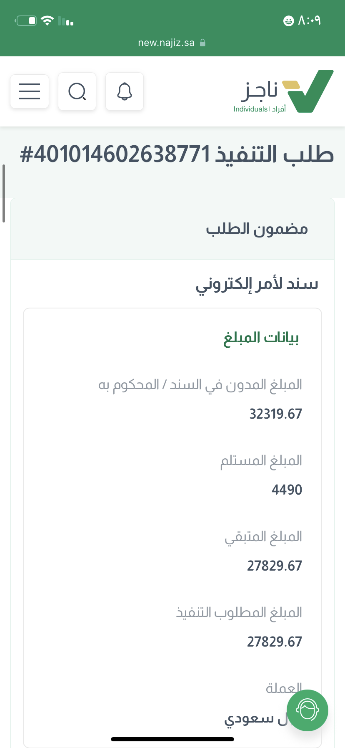The height and width of the screenshot is (748, 345).
Task: Tap the new.najiz.sa address bar
Action: (x=166, y=43)
